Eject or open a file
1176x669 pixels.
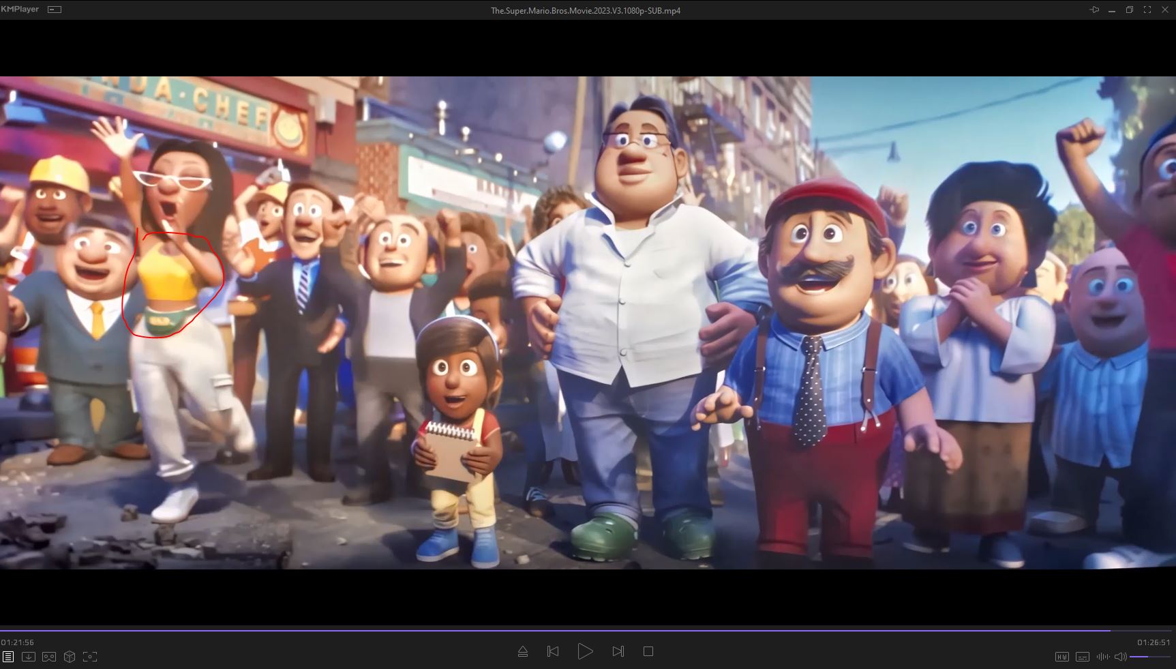(x=523, y=652)
